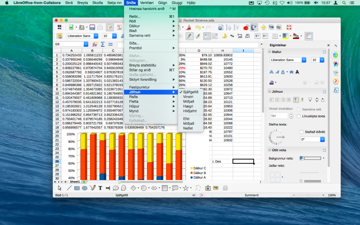Choose Hægri alignment option

click(x=188, y=106)
